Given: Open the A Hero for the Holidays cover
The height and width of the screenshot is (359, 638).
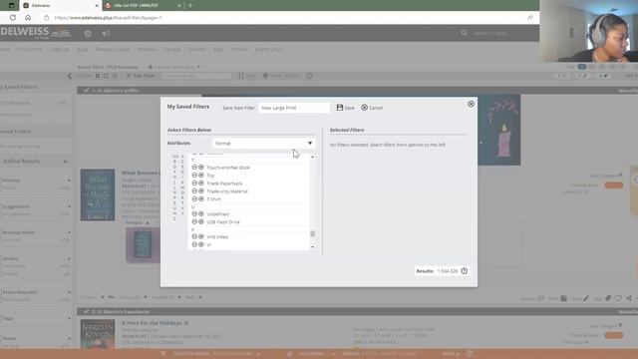Looking at the screenshot, I should point(98,334).
